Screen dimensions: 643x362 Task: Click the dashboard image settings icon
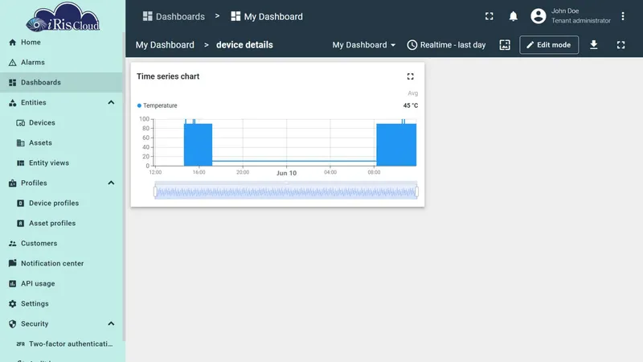pyautogui.click(x=505, y=45)
